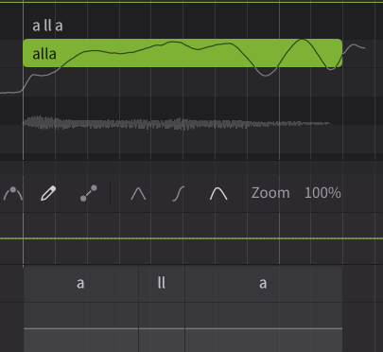The image size is (383, 352).
Task: Choose the smooth arch curve shape
Action: (218, 193)
